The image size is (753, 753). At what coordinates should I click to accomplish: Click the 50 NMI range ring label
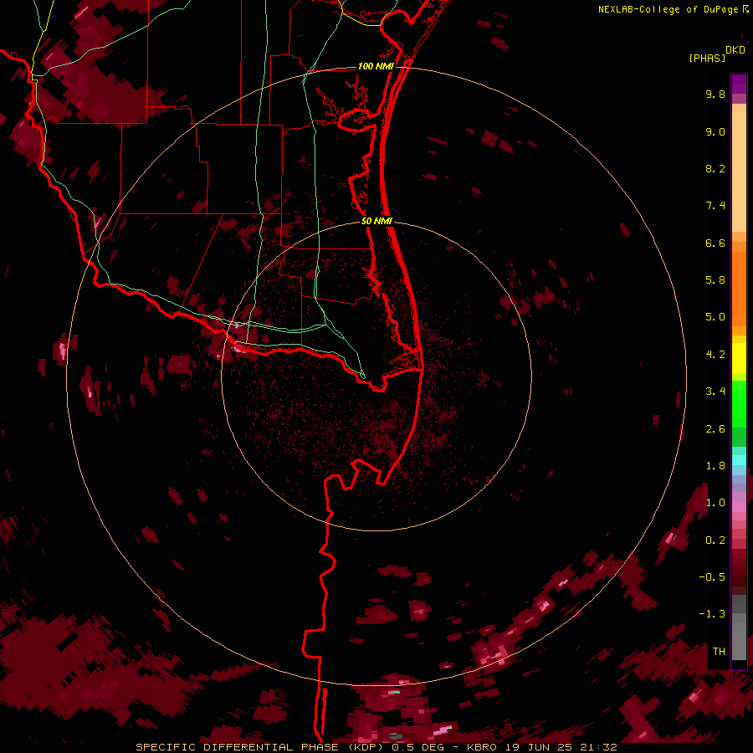[x=376, y=221]
